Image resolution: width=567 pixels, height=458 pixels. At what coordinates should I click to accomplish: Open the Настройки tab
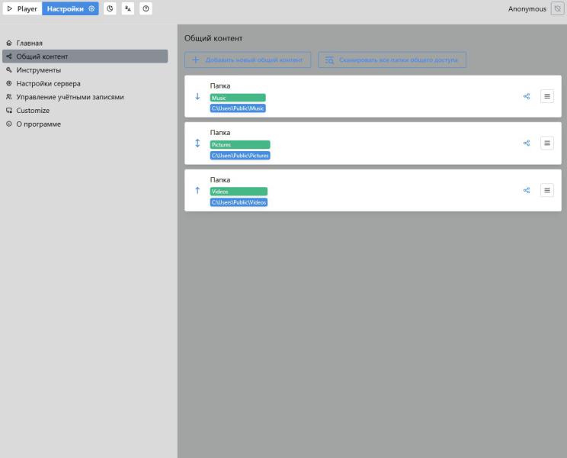[70, 9]
